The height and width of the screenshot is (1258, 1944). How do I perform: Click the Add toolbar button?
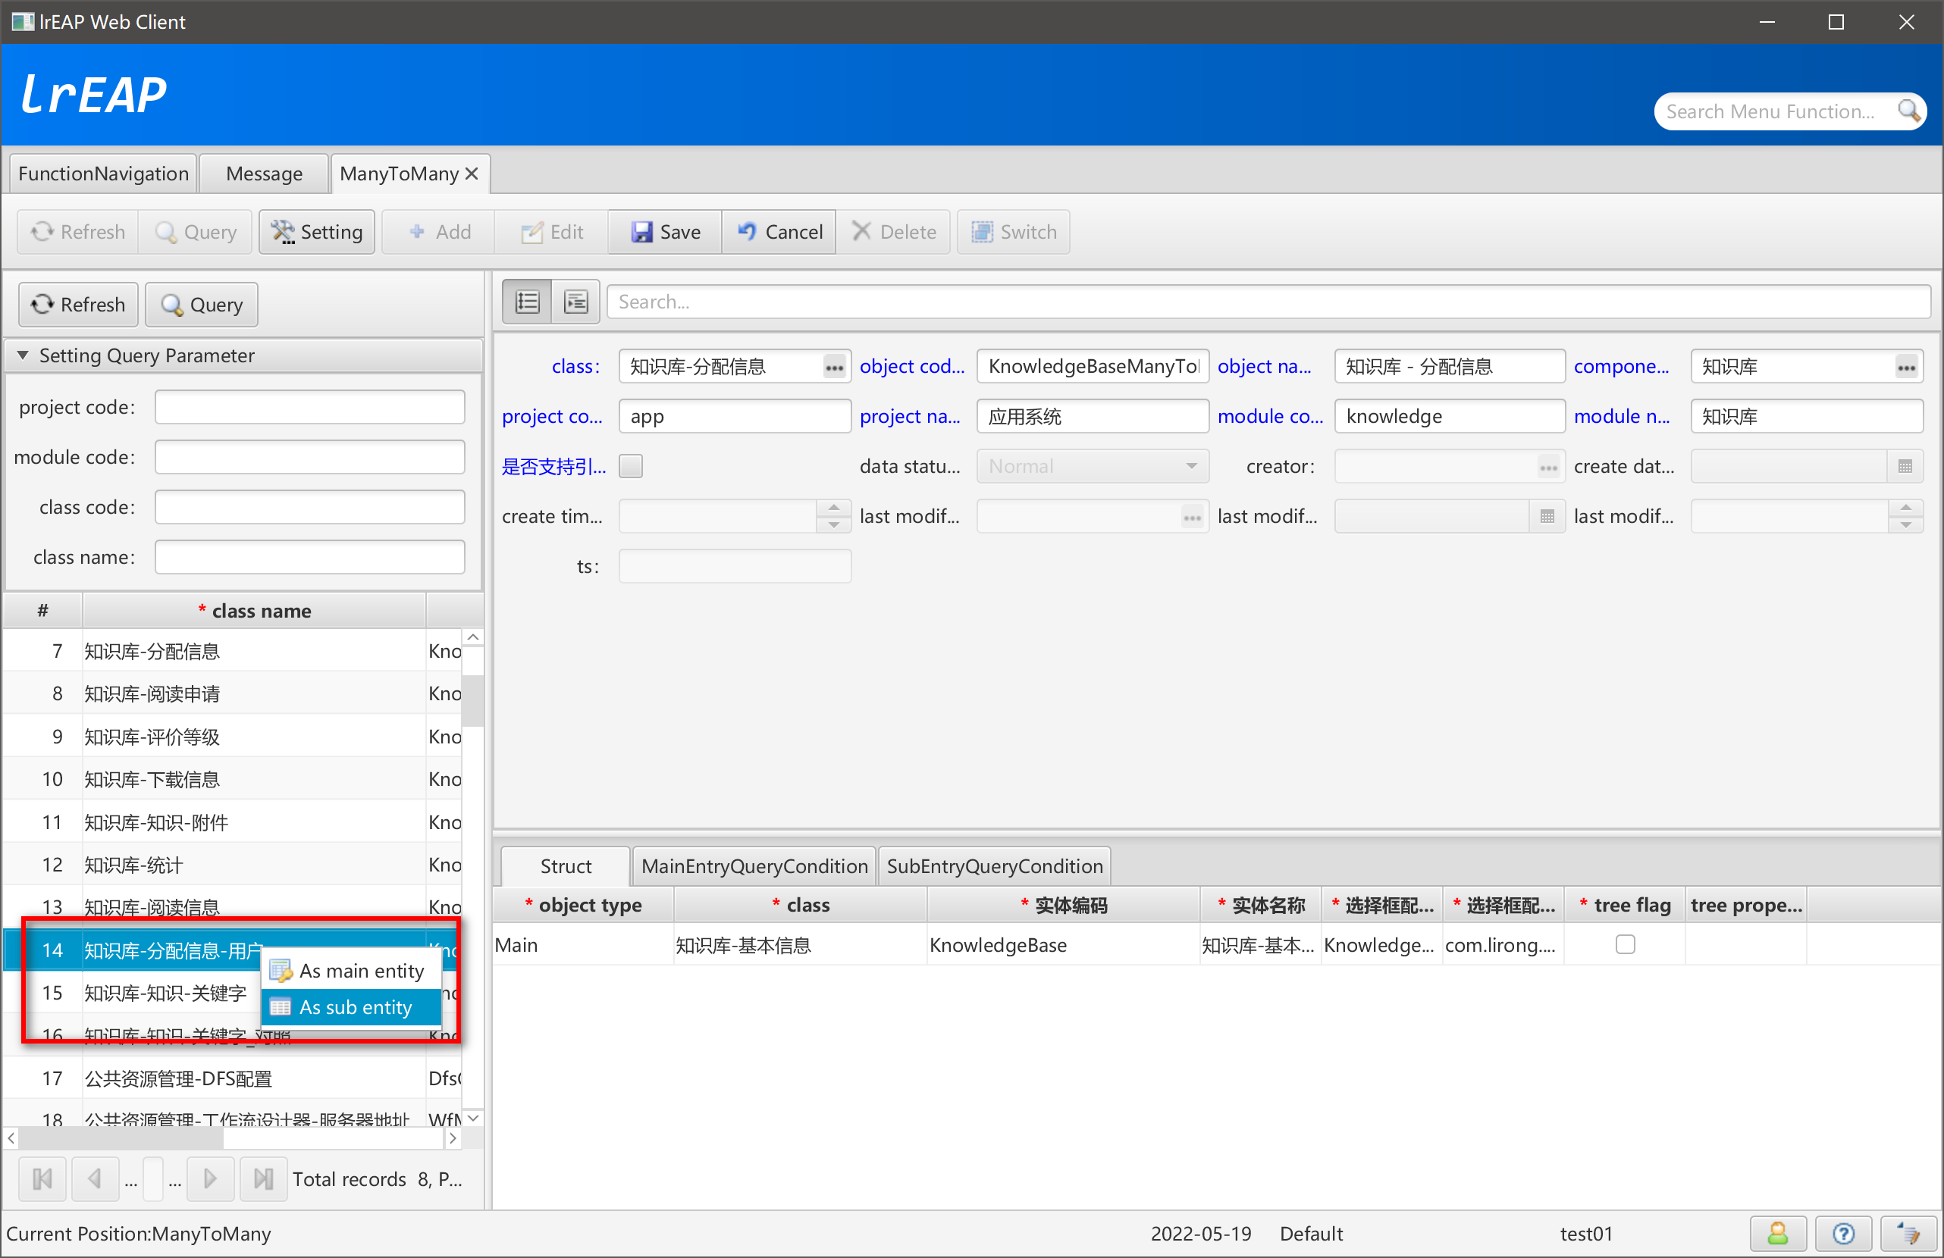pyautogui.click(x=439, y=232)
